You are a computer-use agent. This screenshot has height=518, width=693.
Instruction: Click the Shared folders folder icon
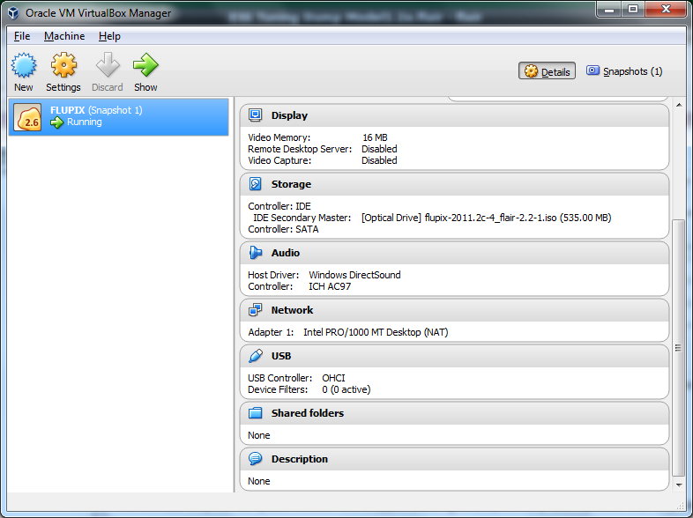[255, 413]
